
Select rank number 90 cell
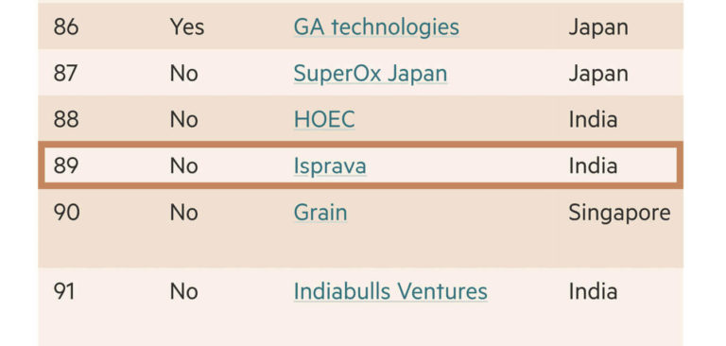click(x=66, y=212)
